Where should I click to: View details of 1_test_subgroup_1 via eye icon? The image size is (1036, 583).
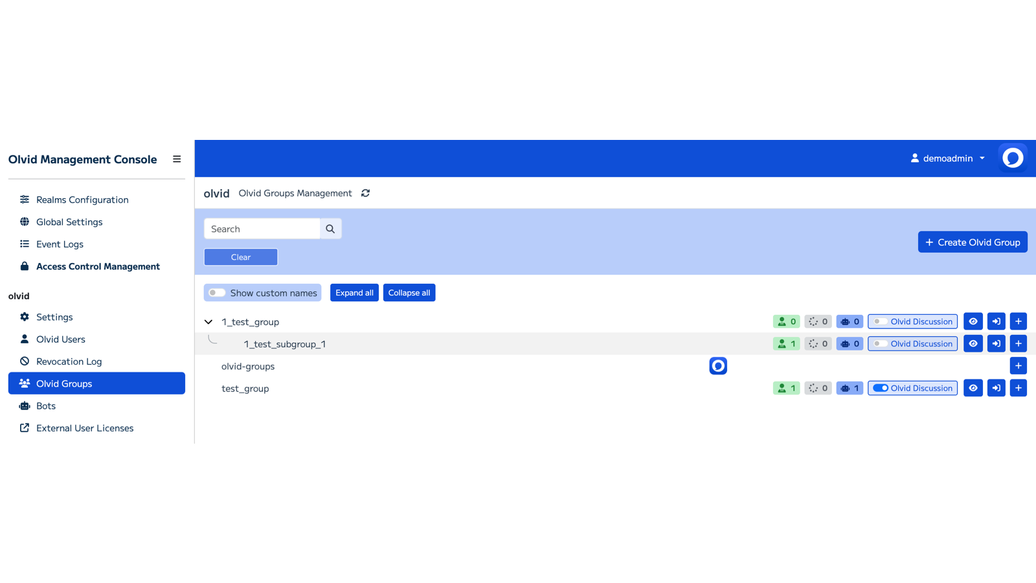click(973, 343)
